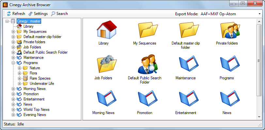
Task: Click the Refresh toolbar button
Action: 16,14
